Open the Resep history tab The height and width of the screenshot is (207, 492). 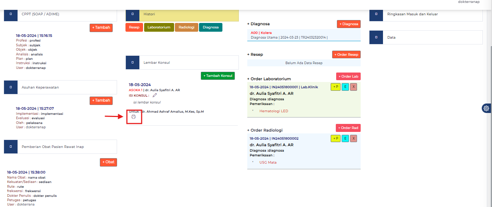pos(134,27)
